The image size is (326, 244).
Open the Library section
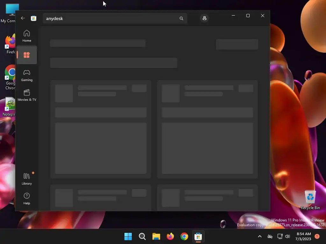(x=27, y=179)
